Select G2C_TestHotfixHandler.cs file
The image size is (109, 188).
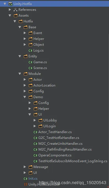59,138
